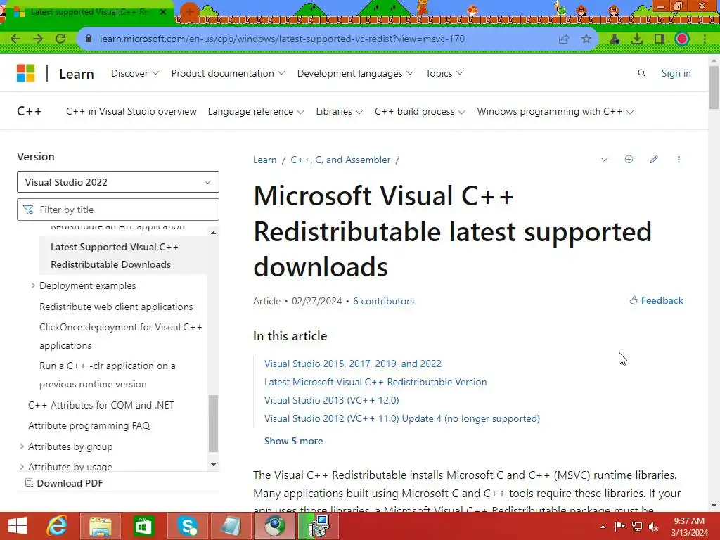Image resolution: width=720 pixels, height=540 pixels.
Task: Click the browser forward arrow
Action: click(x=38, y=39)
